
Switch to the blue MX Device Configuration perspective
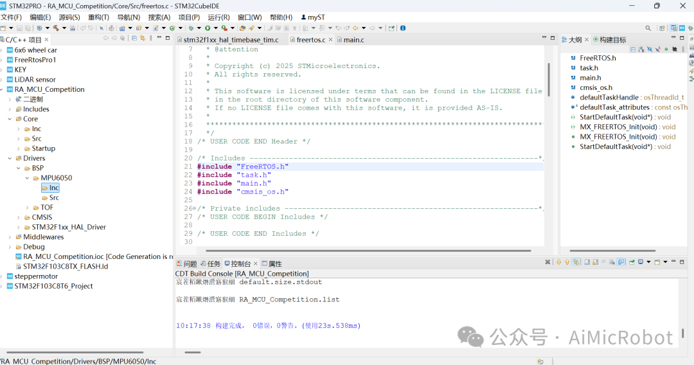pos(682,28)
